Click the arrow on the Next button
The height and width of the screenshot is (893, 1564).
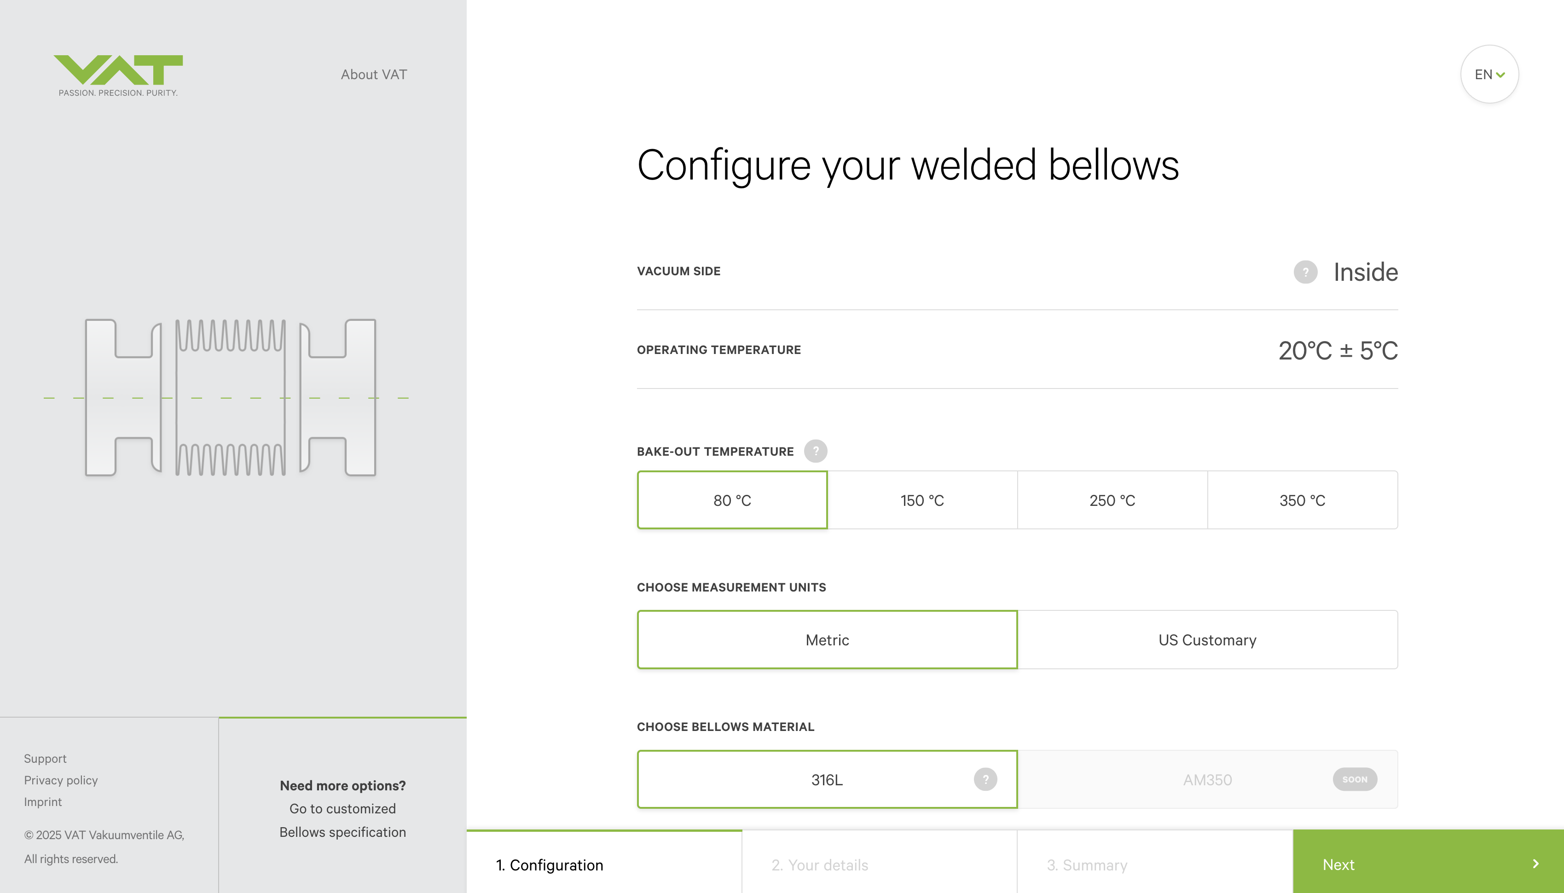tap(1535, 864)
